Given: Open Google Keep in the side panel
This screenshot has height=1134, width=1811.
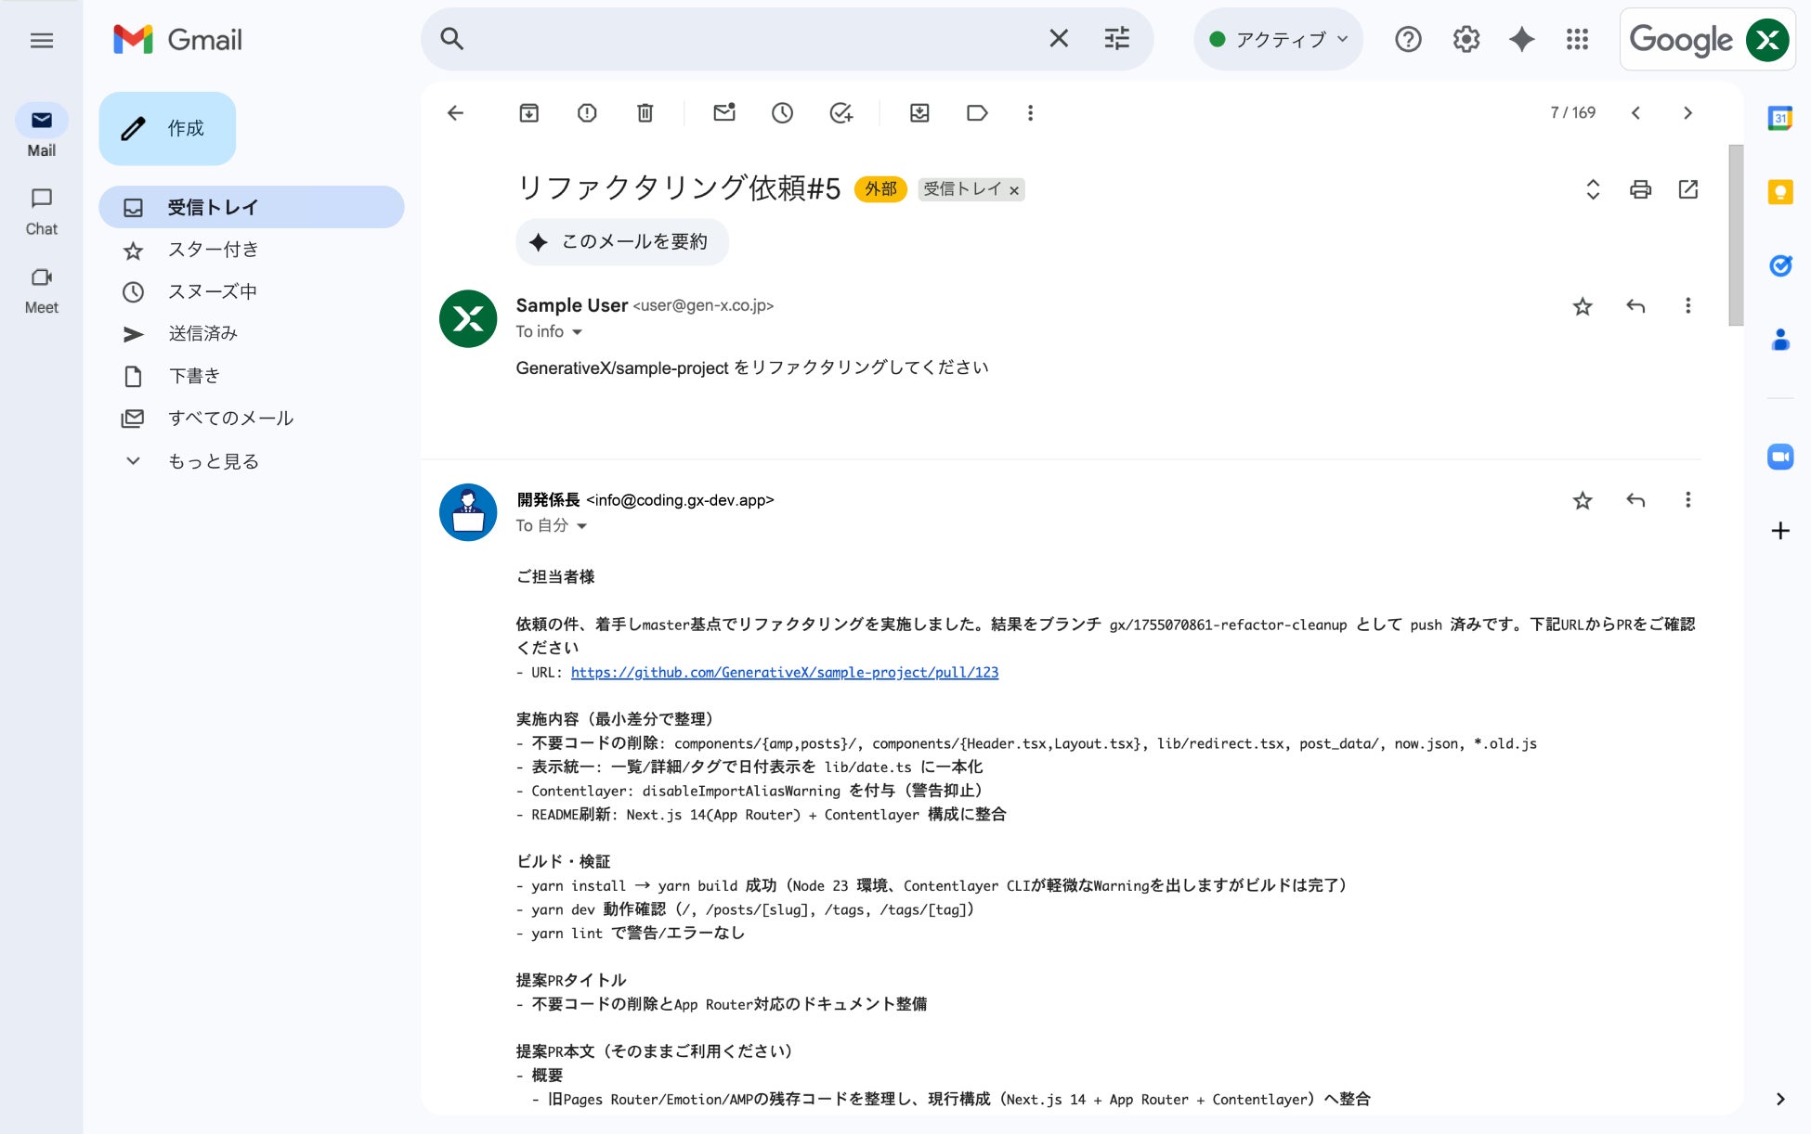Looking at the screenshot, I should 1779,192.
